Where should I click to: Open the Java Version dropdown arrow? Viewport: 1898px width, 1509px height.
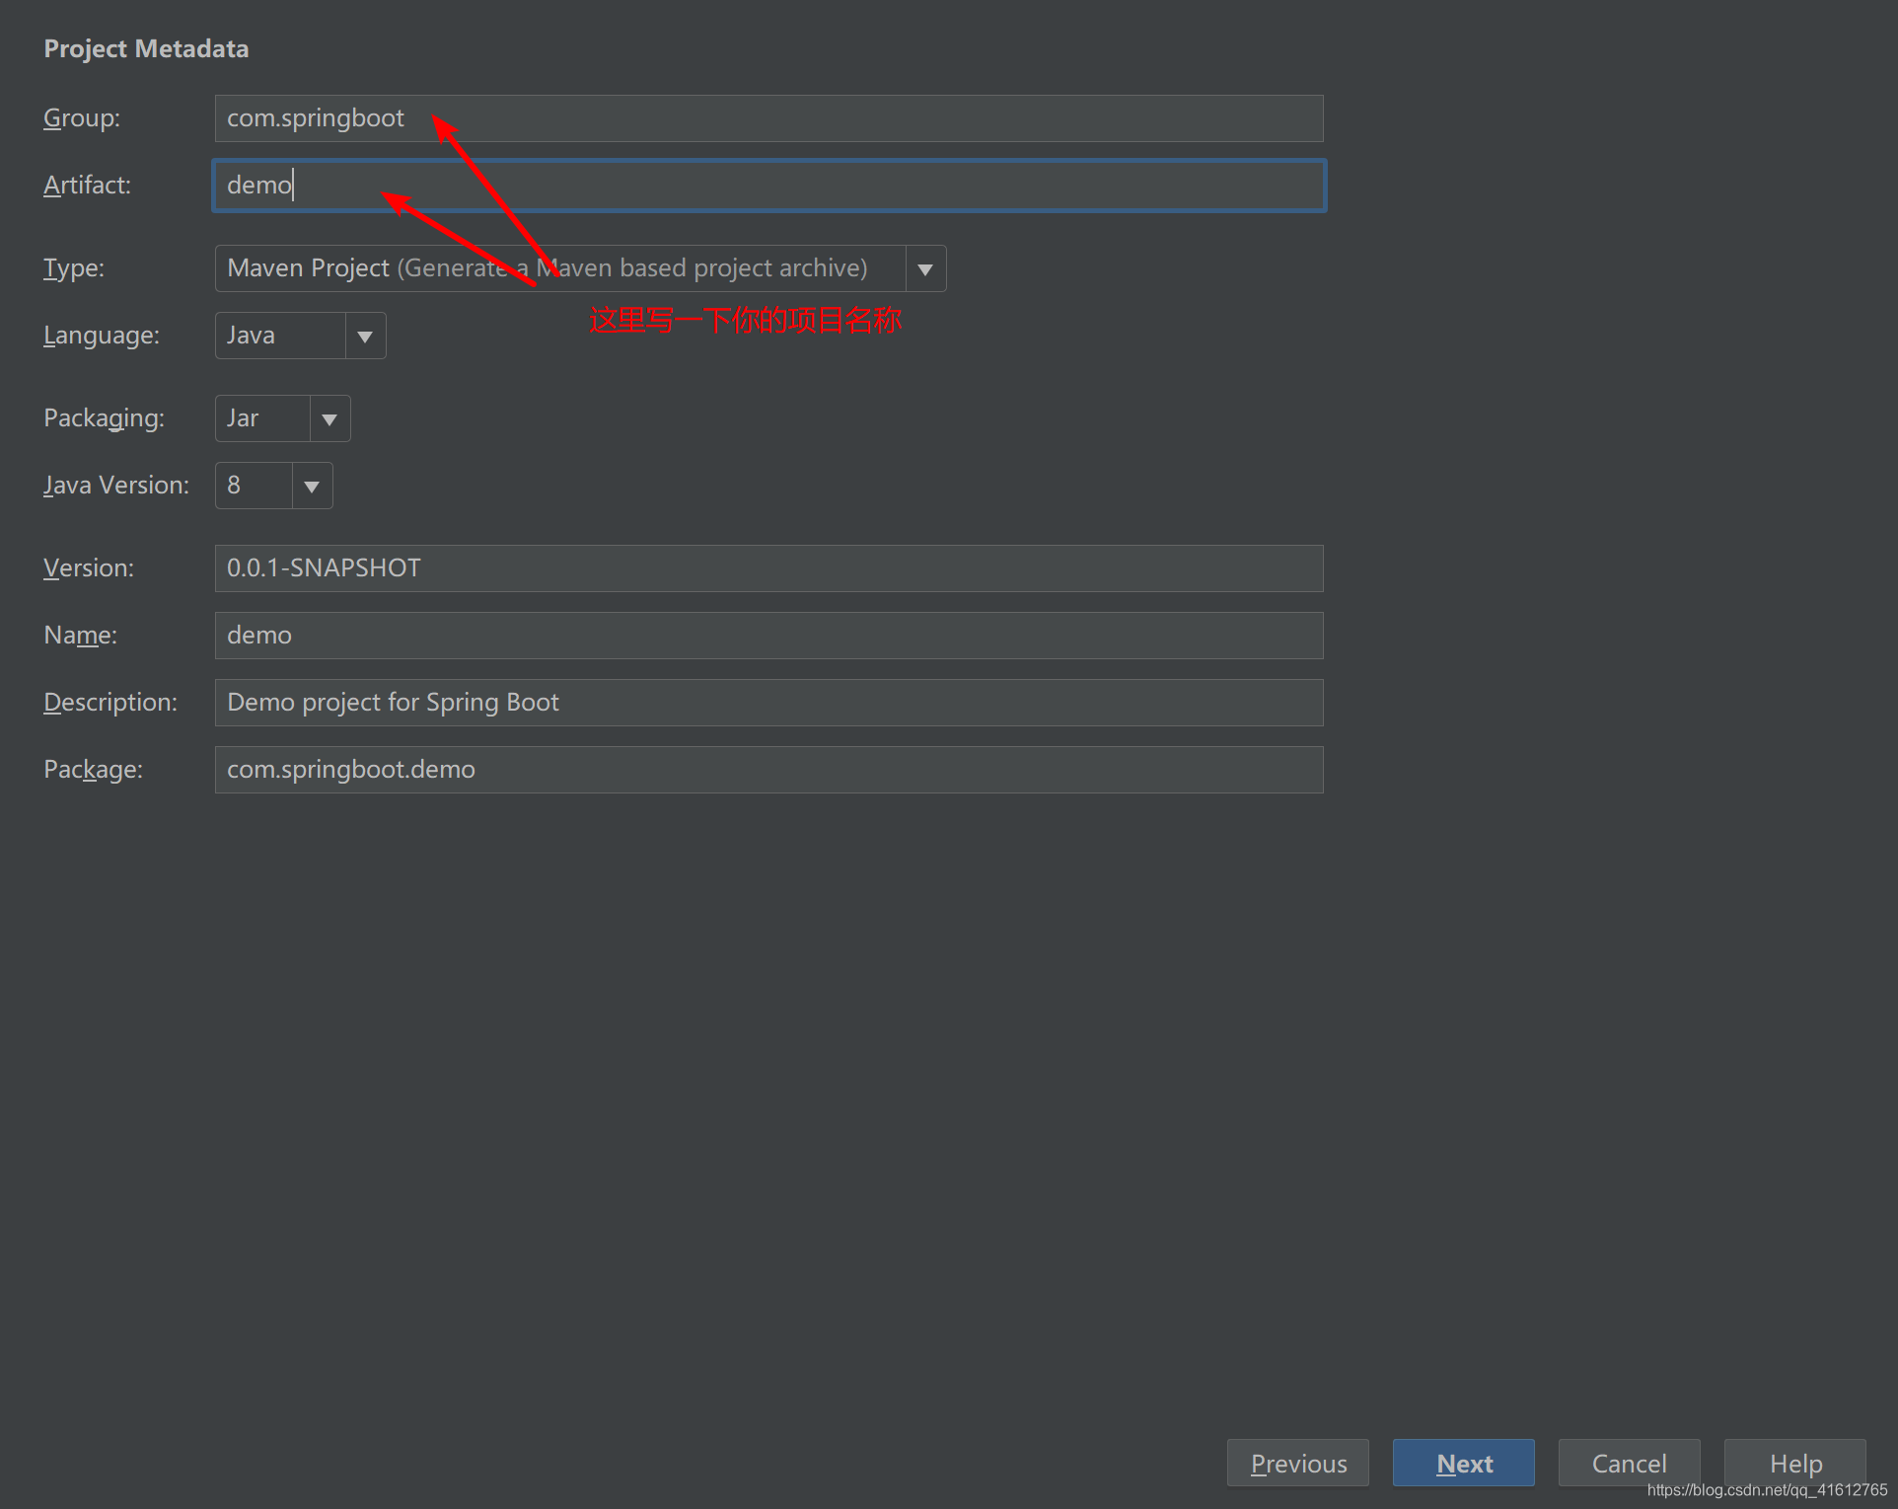312,486
